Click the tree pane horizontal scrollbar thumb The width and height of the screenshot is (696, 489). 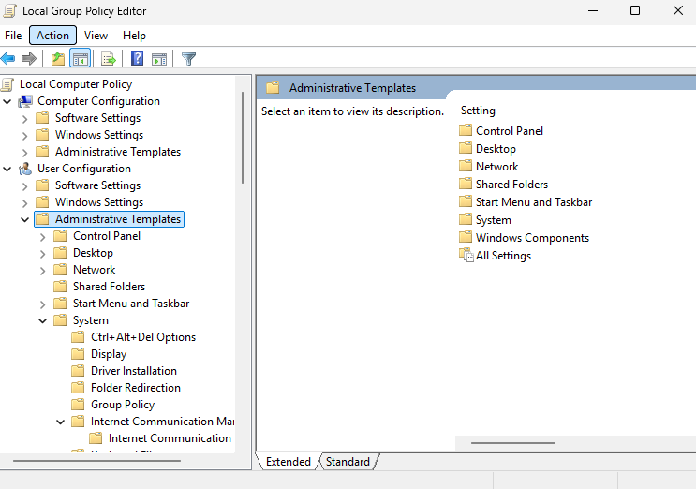point(96,461)
